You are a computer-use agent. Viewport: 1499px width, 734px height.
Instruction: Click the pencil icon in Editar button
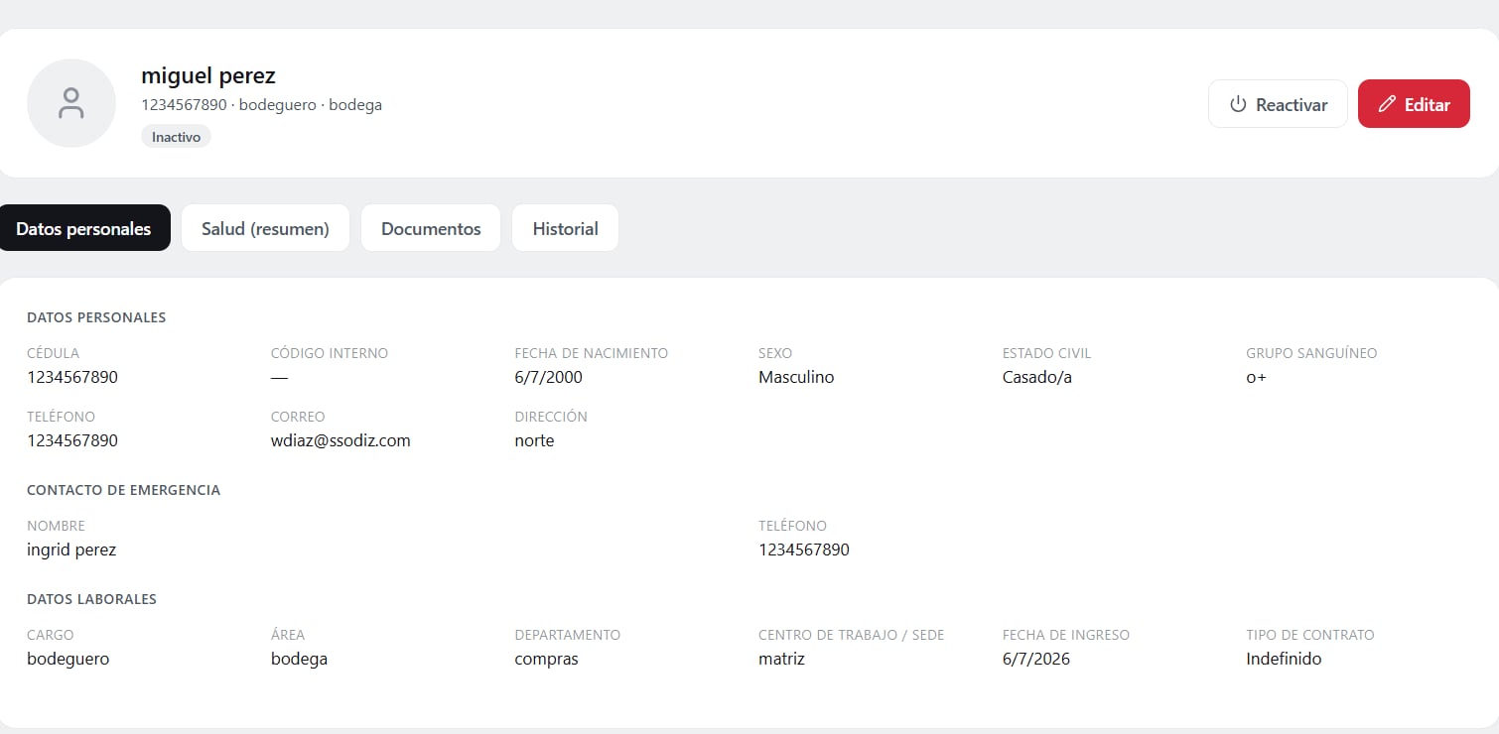(1387, 104)
